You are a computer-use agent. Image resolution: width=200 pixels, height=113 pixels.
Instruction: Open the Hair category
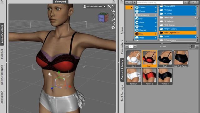pyautogui.click(x=146, y=19)
